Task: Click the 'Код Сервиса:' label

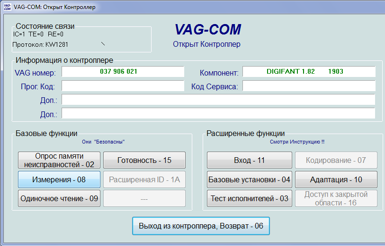Action: tap(215, 86)
